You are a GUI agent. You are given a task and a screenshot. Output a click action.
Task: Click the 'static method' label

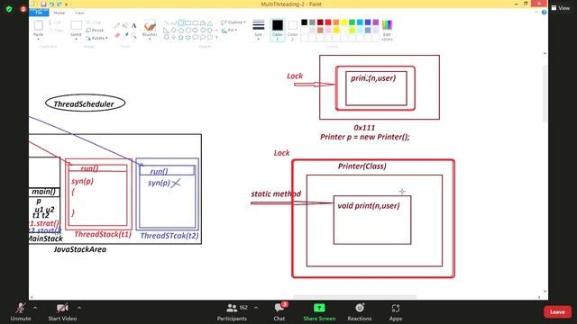[276, 193]
